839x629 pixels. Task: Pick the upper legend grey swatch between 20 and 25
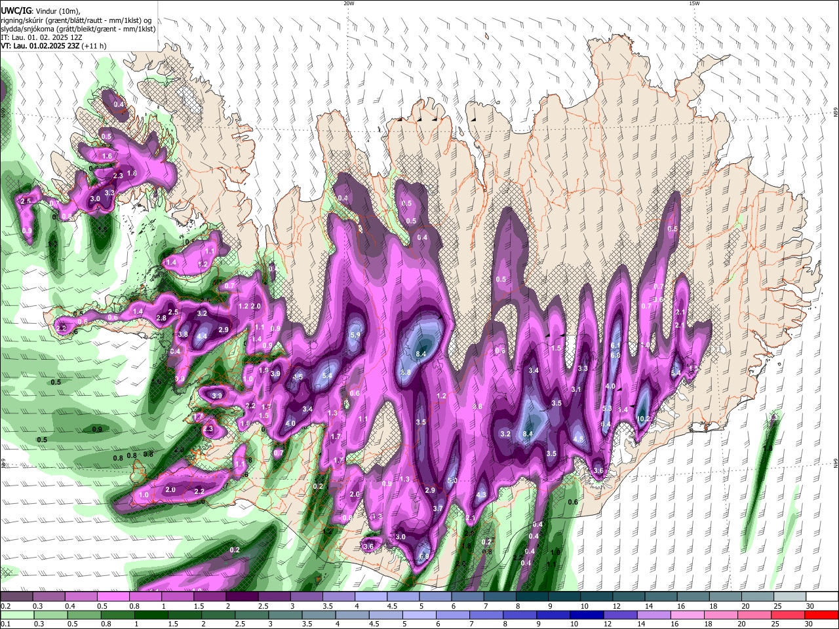[758, 596]
